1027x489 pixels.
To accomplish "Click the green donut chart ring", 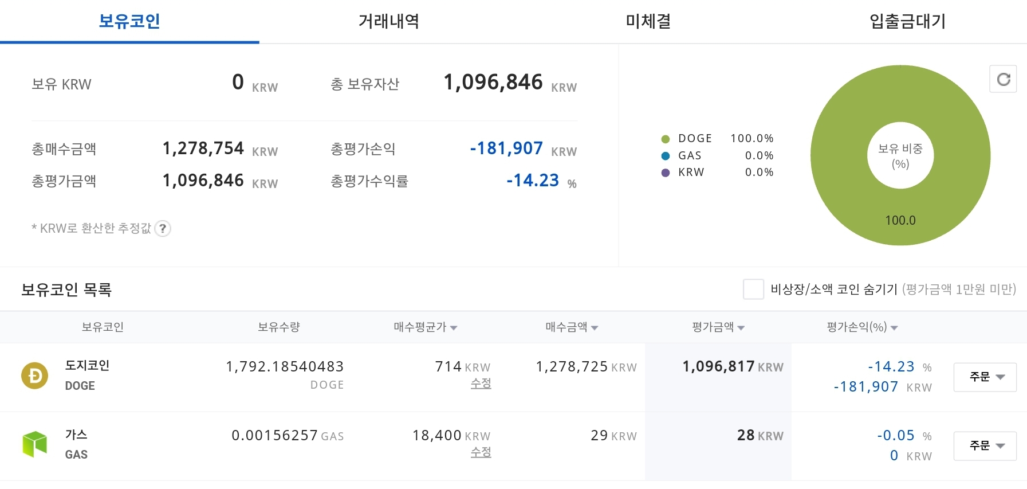I will click(900, 221).
